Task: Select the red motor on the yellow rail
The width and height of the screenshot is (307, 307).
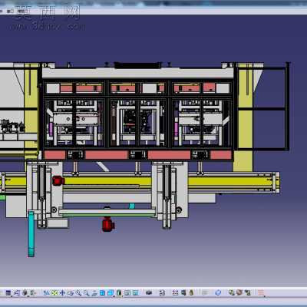Action: (58, 180)
